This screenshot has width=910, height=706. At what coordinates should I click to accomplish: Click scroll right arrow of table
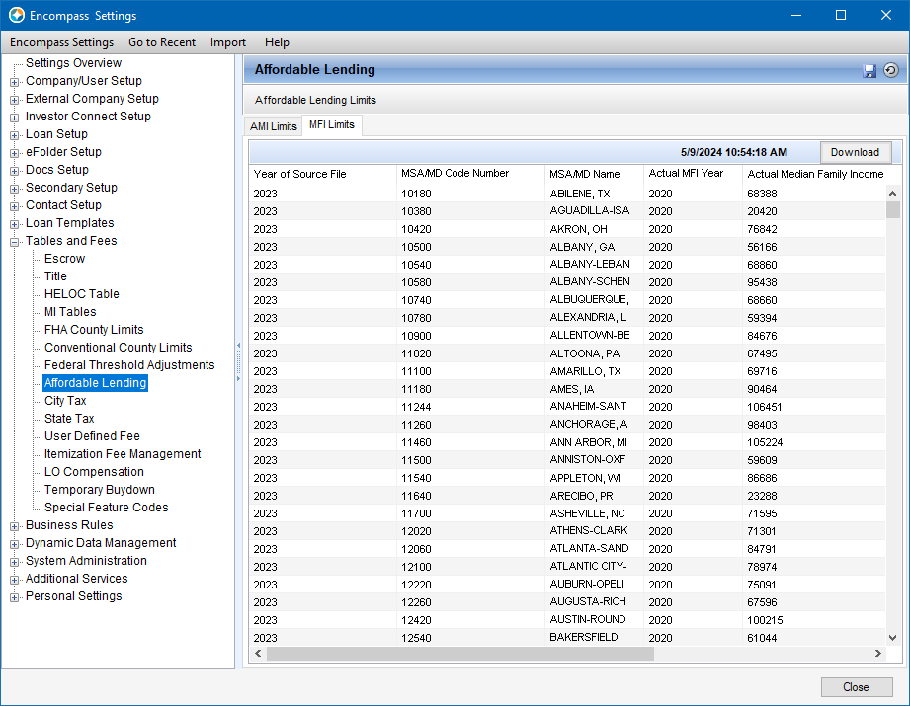pos(878,654)
